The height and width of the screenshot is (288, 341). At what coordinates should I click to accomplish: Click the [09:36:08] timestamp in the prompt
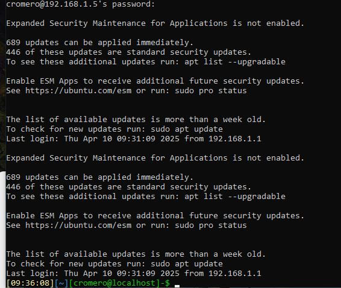(30, 283)
